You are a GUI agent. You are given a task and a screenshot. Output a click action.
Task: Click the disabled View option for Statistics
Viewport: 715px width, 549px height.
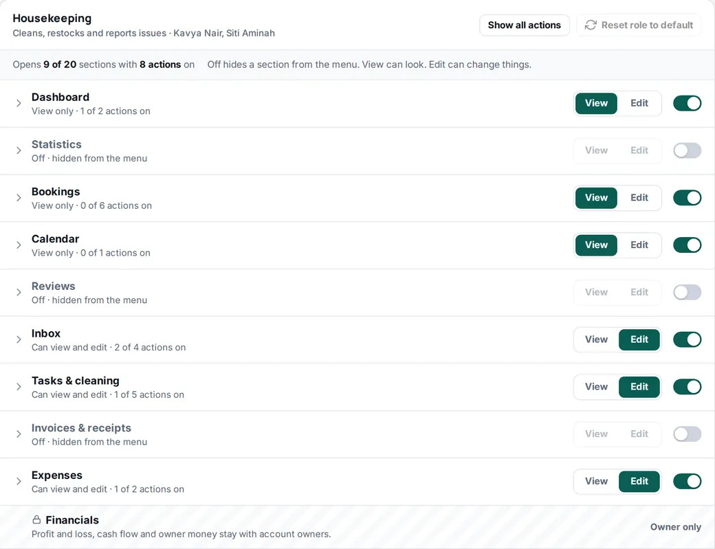click(596, 150)
